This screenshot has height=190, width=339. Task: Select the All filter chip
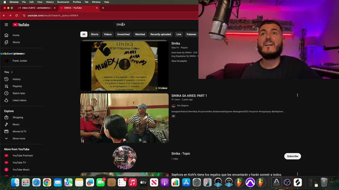(x=84, y=34)
